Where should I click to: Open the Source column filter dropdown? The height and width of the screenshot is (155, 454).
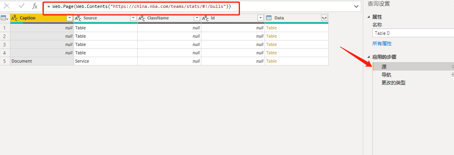[133, 18]
